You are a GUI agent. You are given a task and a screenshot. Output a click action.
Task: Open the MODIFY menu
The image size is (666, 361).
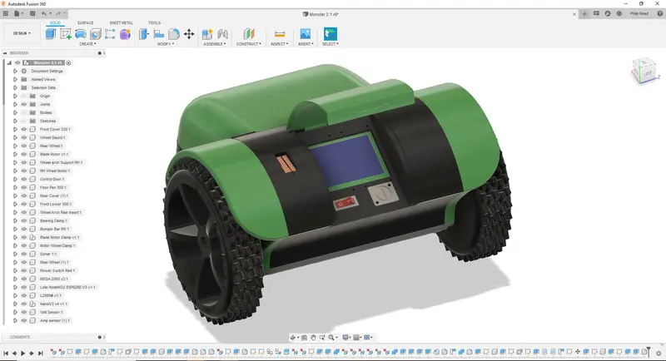tap(165, 44)
